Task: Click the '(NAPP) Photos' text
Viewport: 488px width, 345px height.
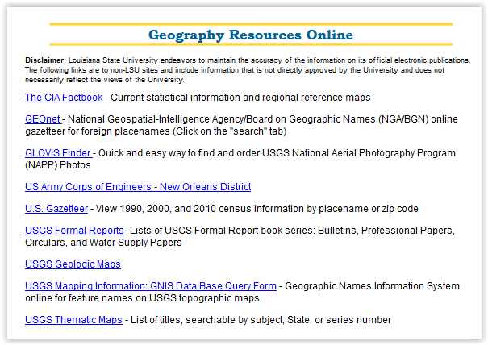Action: click(x=58, y=165)
